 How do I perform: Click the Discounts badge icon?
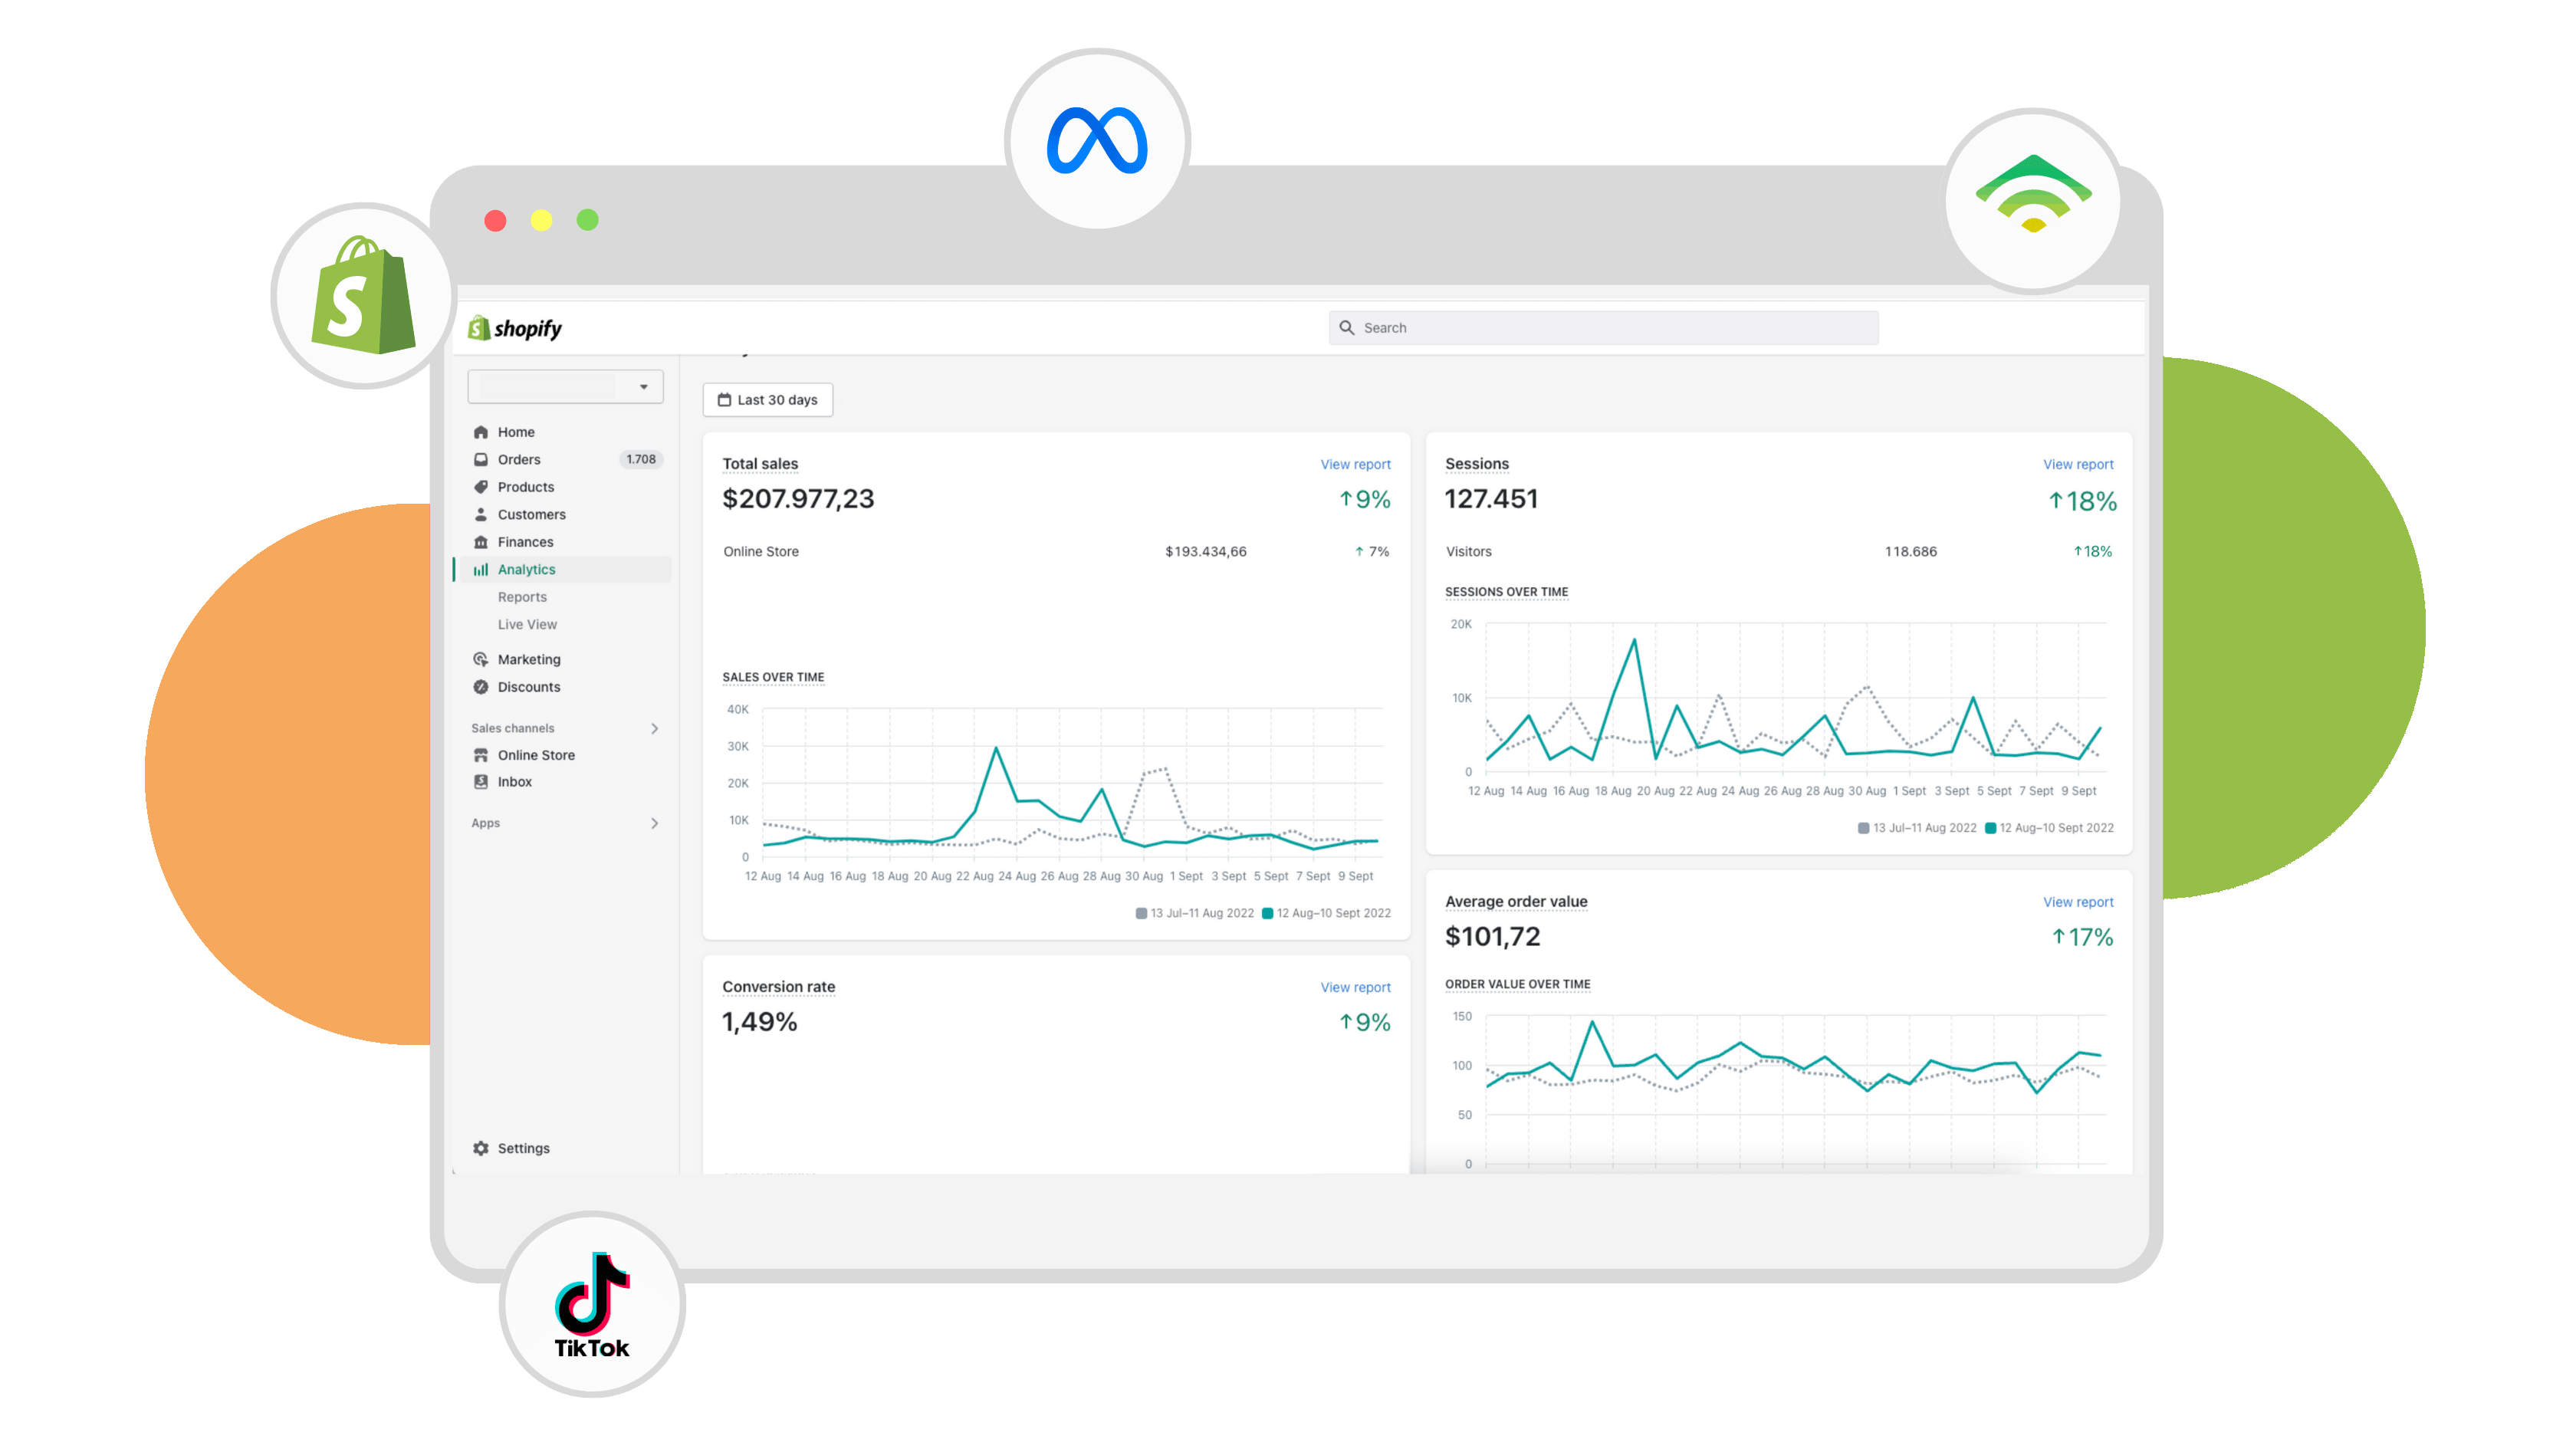pos(480,687)
